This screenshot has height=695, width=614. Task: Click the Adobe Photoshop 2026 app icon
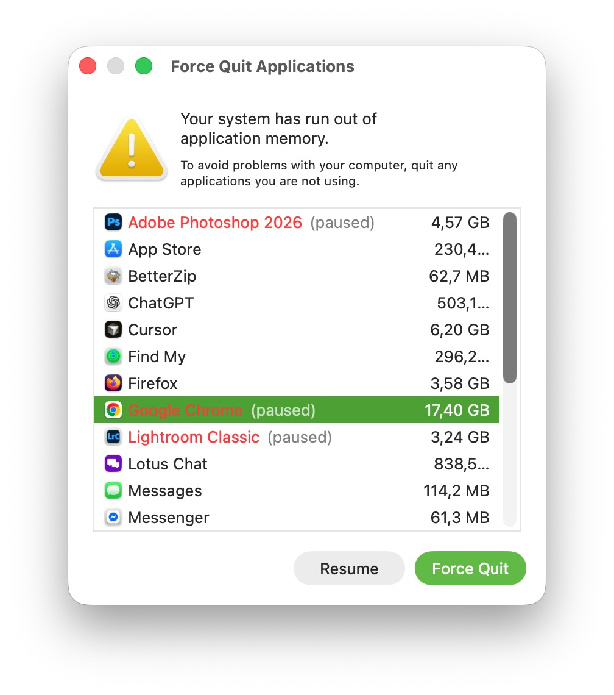pyautogui.click(x=113, y=223)
